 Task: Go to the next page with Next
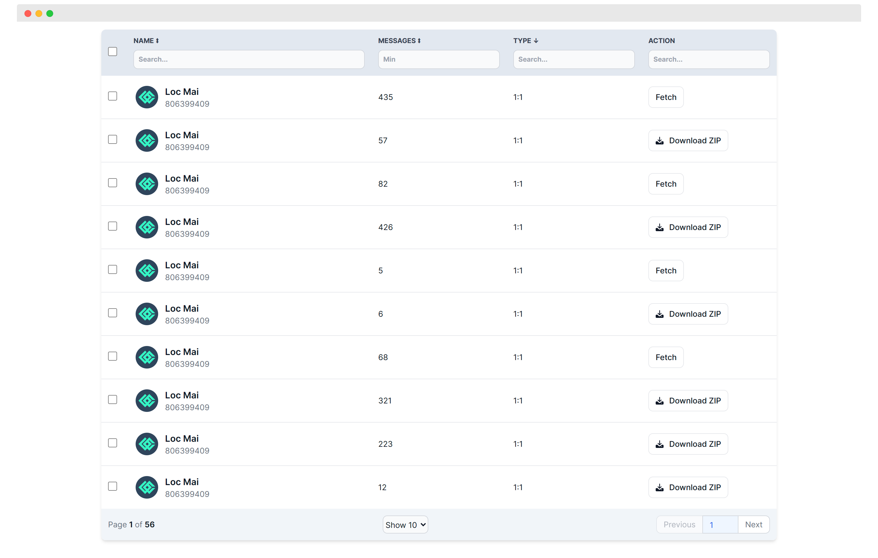[x=754, y=524]
